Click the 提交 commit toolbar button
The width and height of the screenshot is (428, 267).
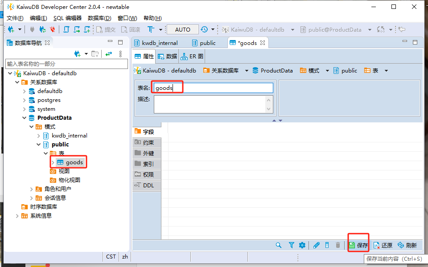[x=106, y=29]
